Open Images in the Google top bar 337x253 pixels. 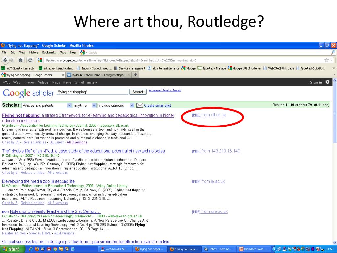pyautogui.click(x=29, y=82)
